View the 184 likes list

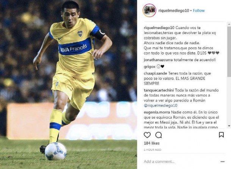coord(151,143)
